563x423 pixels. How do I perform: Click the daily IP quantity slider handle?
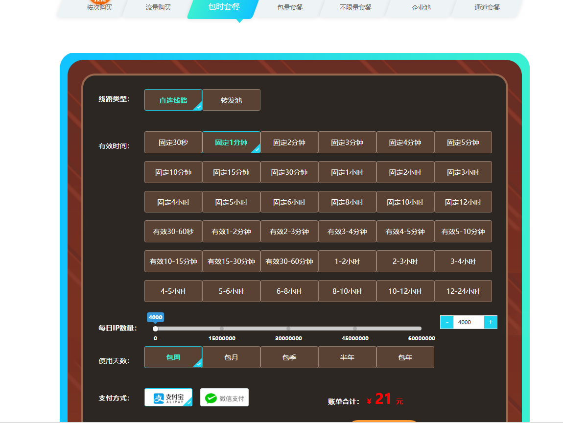[x=156, y=329]
